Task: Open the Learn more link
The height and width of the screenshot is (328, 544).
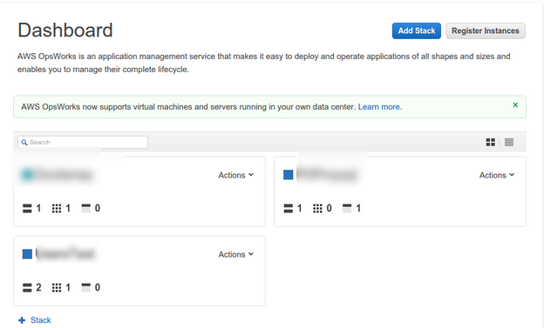Action: coord(380,107)
